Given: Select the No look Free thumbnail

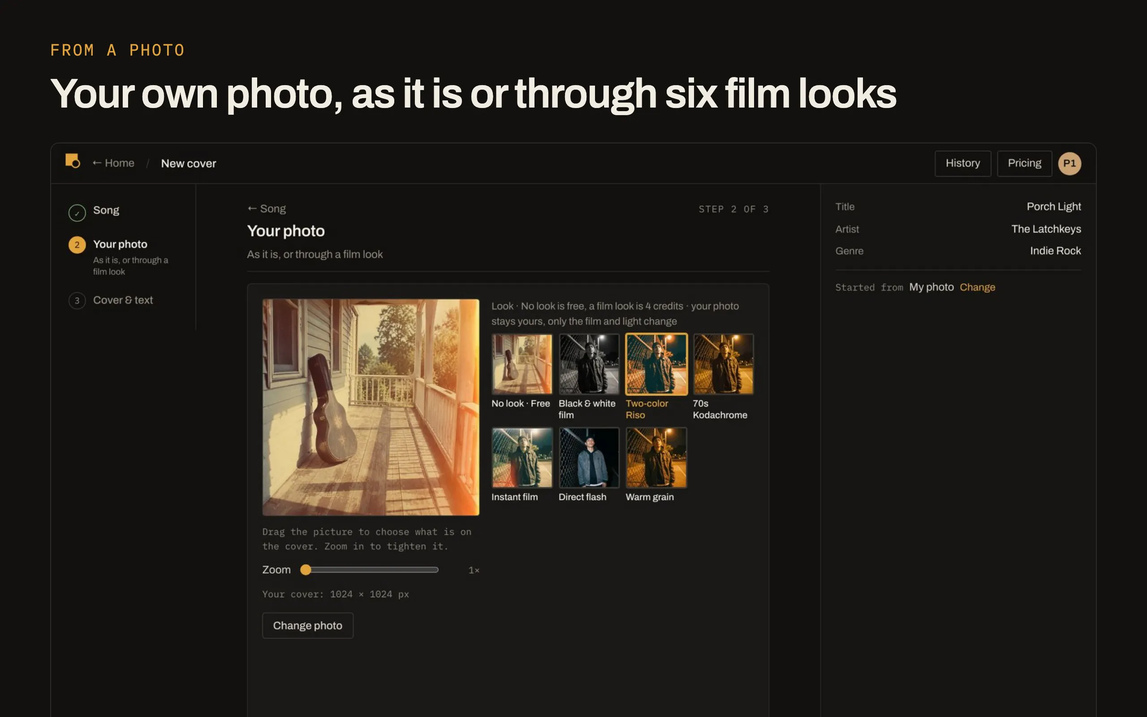Looking at the screenshot, I should [522, 364].
